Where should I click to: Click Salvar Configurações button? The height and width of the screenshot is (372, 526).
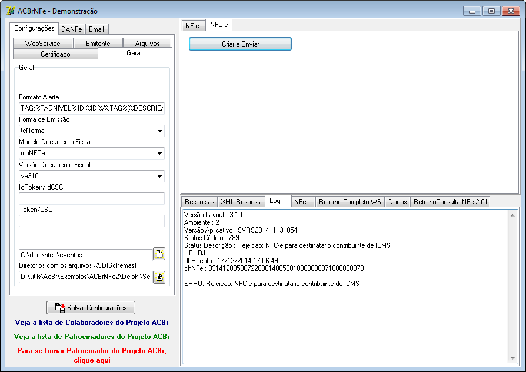click(x=91, y=307)
